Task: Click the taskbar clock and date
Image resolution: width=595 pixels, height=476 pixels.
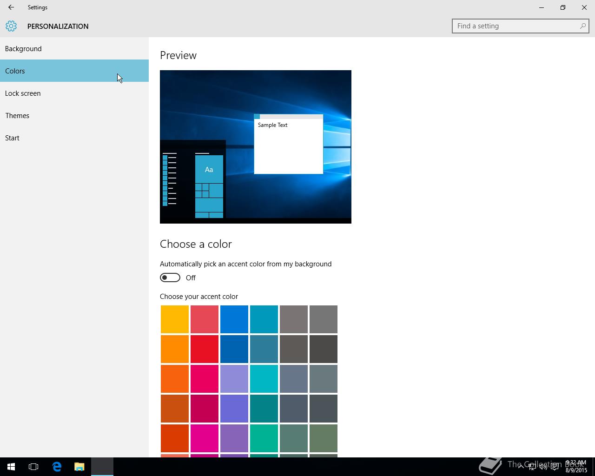Action: click(x=576, y=467)
